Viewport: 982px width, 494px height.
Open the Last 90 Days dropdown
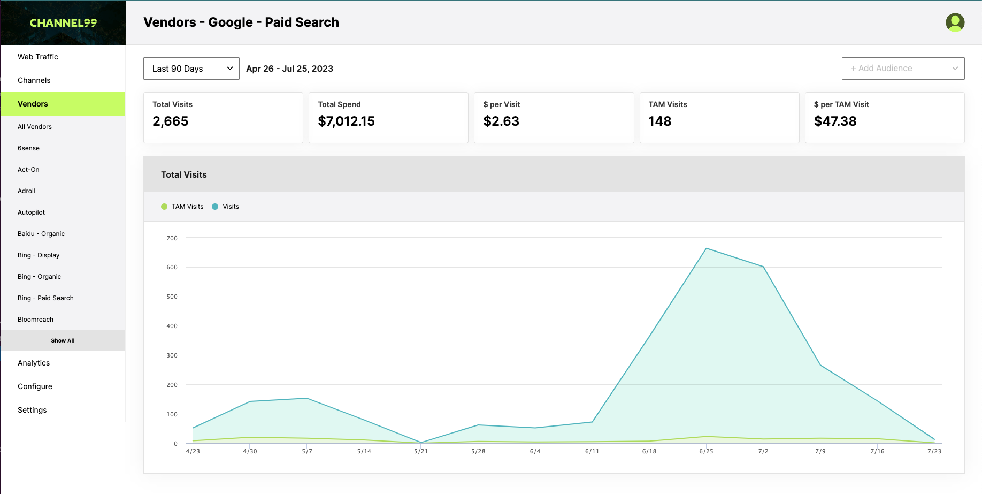(x=191, y=69)
